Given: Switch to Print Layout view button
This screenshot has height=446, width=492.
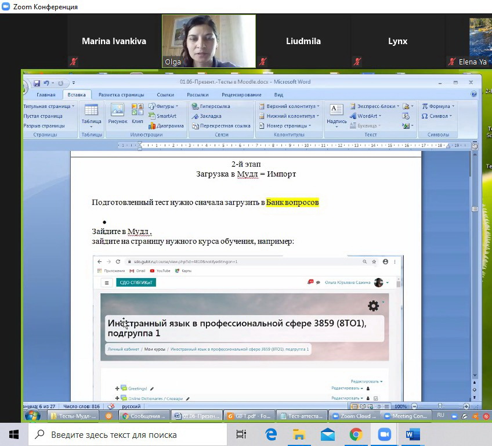Looking at the screenshot, I should click(354, 407).
